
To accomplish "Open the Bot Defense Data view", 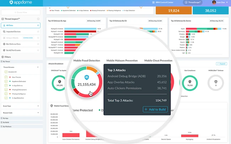I will [21, 44].
